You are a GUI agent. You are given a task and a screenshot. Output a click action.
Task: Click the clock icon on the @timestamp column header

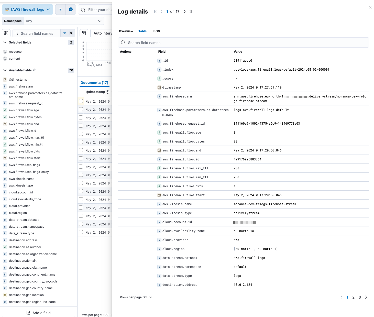click(107, 92)
